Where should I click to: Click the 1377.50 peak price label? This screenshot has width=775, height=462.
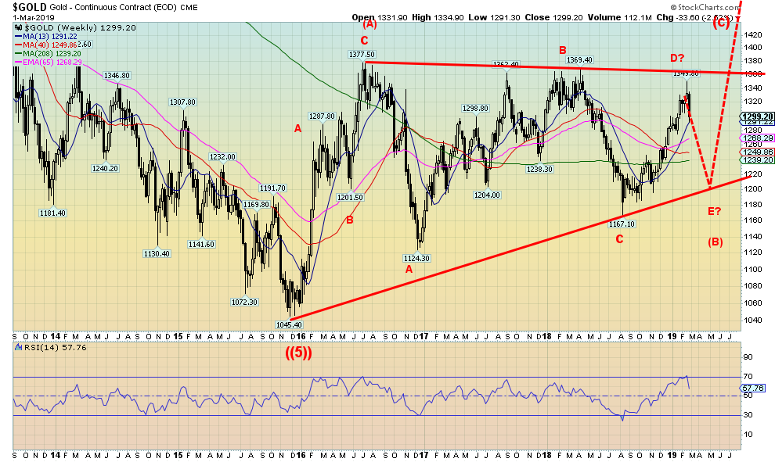click(x=363, y=54)
